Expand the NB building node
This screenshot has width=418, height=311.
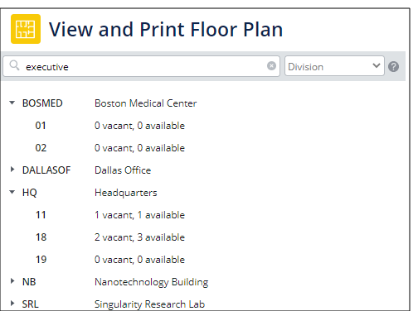pos(12,281)
